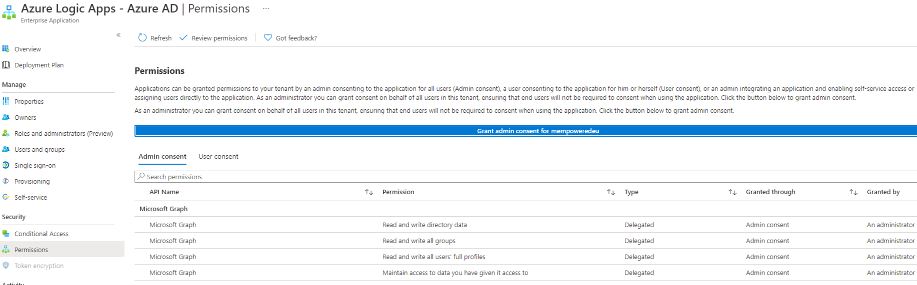Screen dimensions: 917x285
Task: Select 'Read and write all groups' permission
Action: pyautogui.click(x=419, y=241)
